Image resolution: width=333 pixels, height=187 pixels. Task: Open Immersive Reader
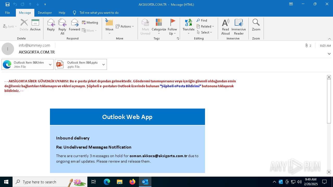click(239, 27)
